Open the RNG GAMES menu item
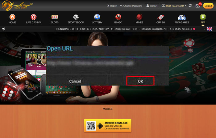 coord(182,19)
